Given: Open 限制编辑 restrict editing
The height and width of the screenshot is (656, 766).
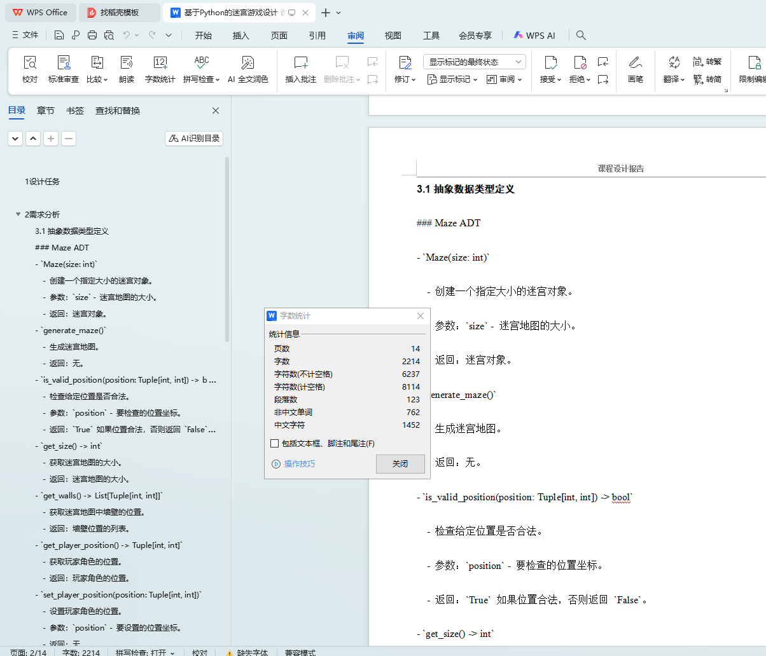Looking at the screenshot, I should tap(753, 69).
